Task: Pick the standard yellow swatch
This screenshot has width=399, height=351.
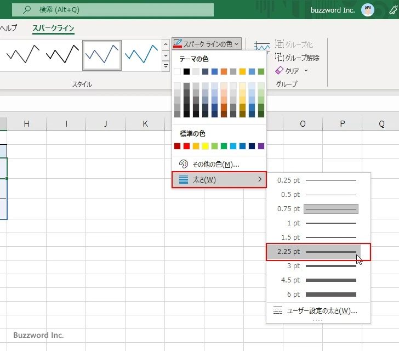Action: (x=205, y=146)
